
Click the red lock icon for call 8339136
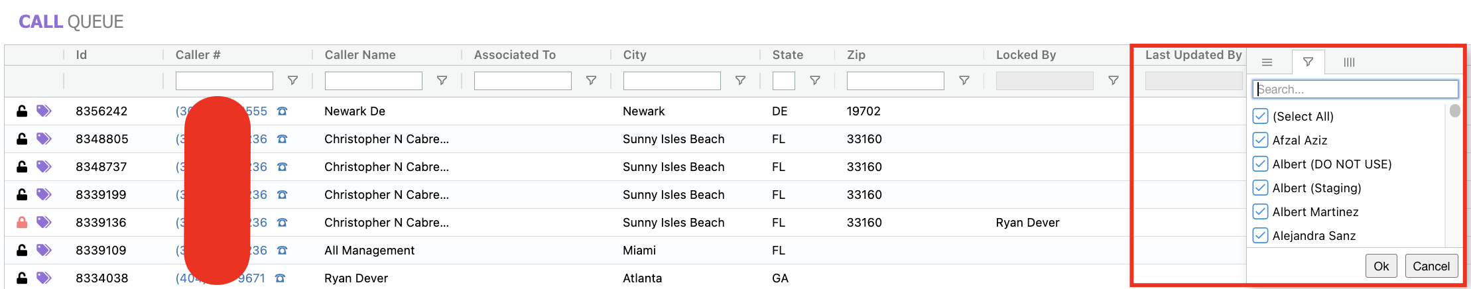point(22,223)
